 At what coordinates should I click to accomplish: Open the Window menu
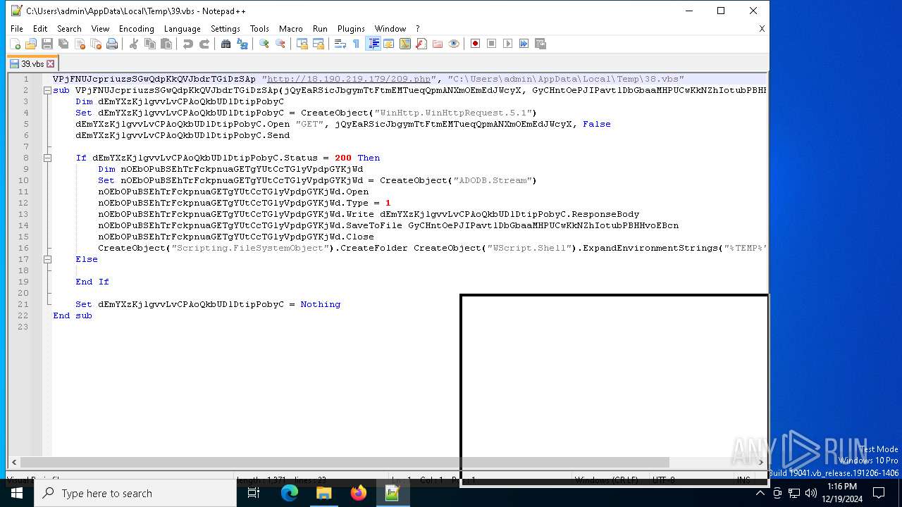(390, 29)
